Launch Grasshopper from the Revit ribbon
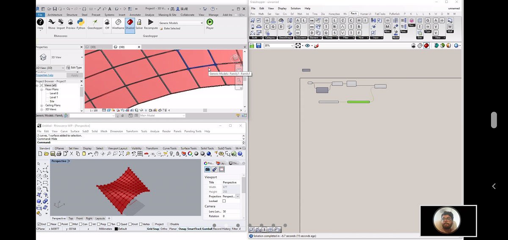 [95, 23]
